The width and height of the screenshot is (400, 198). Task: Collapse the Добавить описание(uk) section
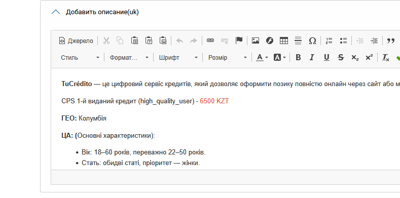pos(56,12)
